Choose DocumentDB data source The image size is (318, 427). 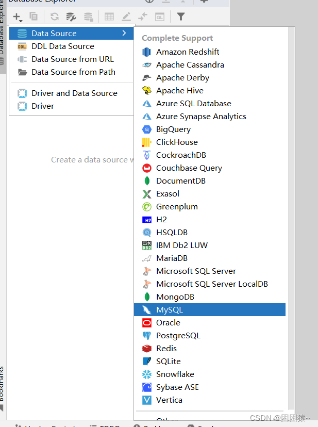[210, 181]
